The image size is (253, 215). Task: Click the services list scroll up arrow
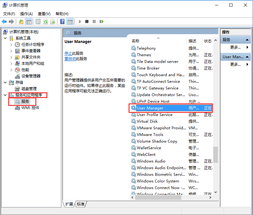215,40
